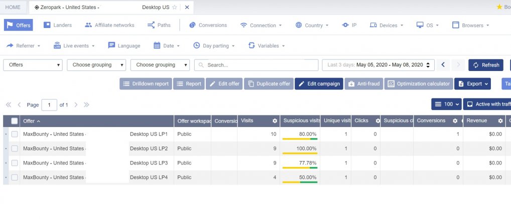Select checkbox for Desktop US LP3 row
511x219 pixels.
tap(15, 163)
